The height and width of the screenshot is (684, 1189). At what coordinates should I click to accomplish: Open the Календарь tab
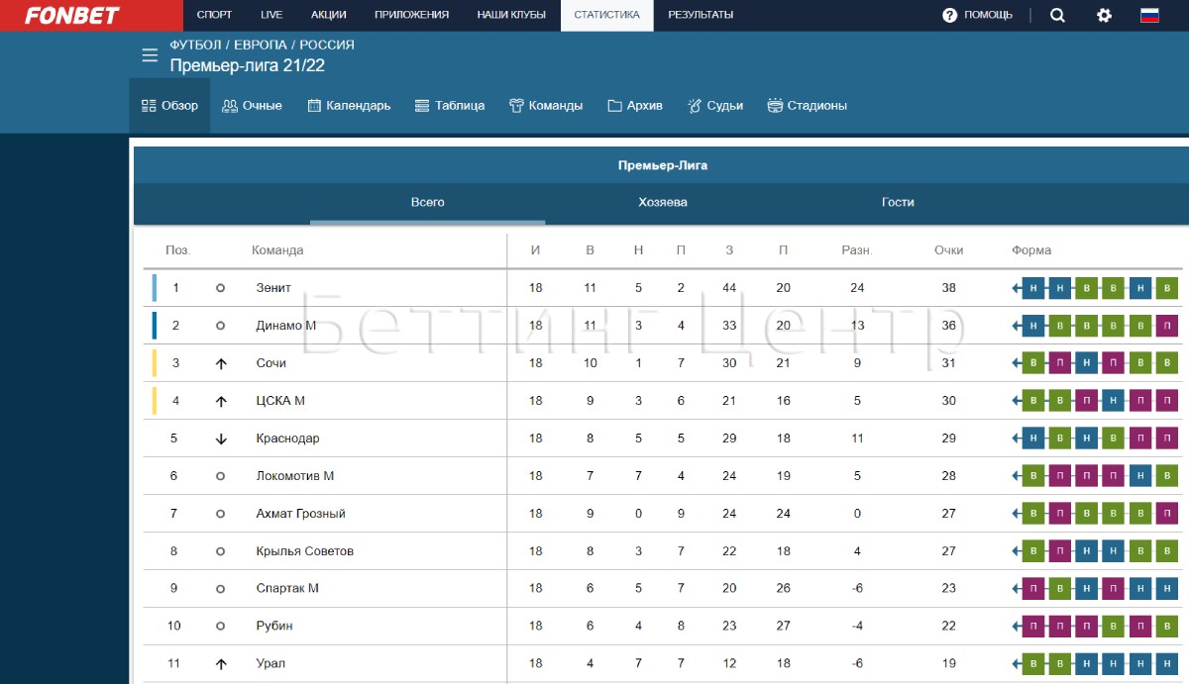[349, 106]
